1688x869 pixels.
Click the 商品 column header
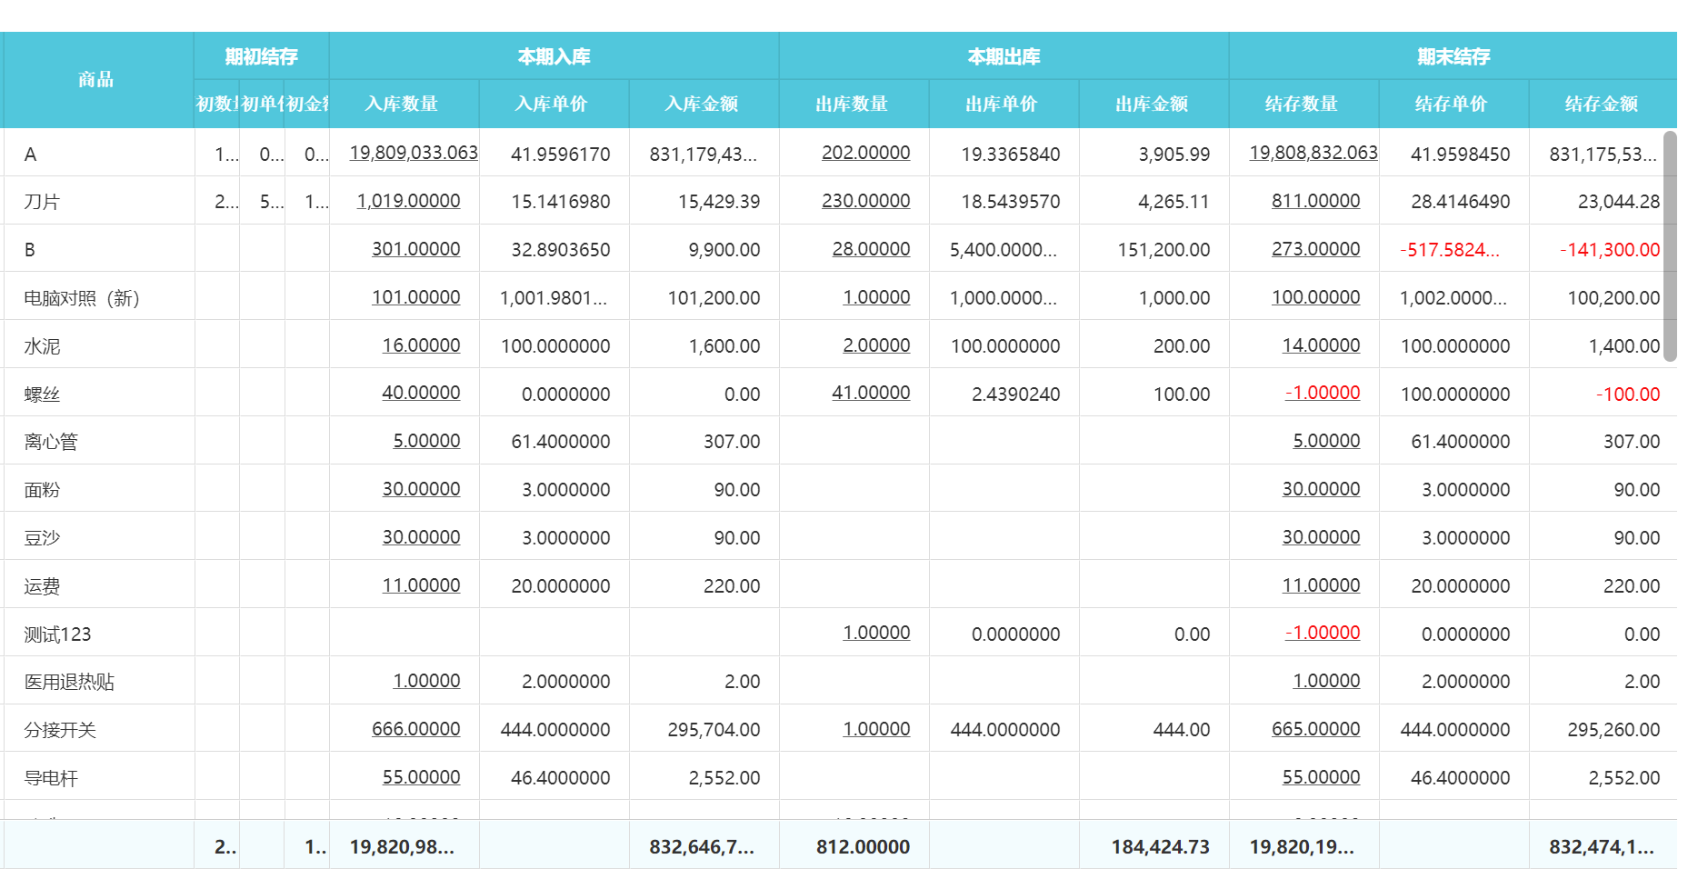(96, 80)
